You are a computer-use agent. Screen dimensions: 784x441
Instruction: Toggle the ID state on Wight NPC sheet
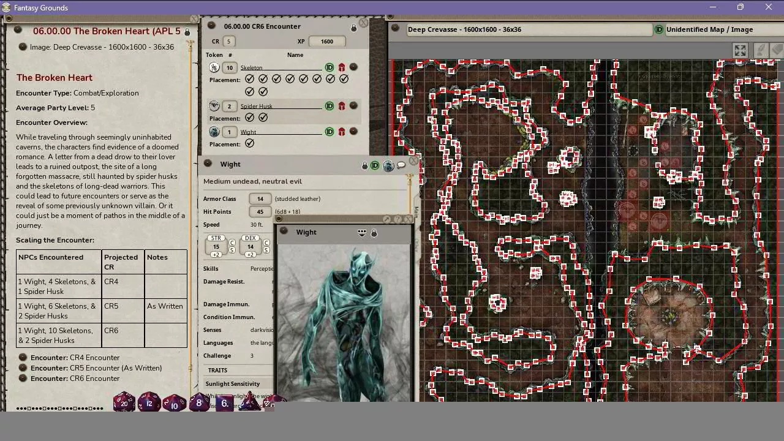click(375, 165)
